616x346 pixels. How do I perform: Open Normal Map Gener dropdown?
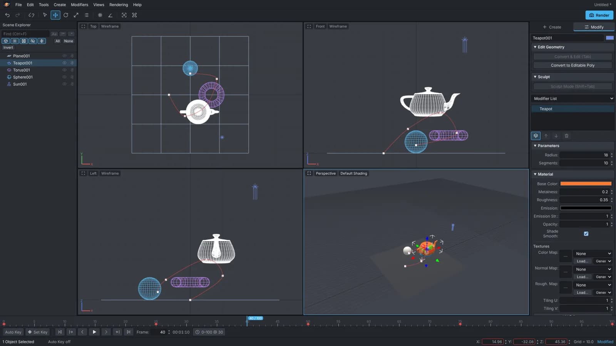603,277
